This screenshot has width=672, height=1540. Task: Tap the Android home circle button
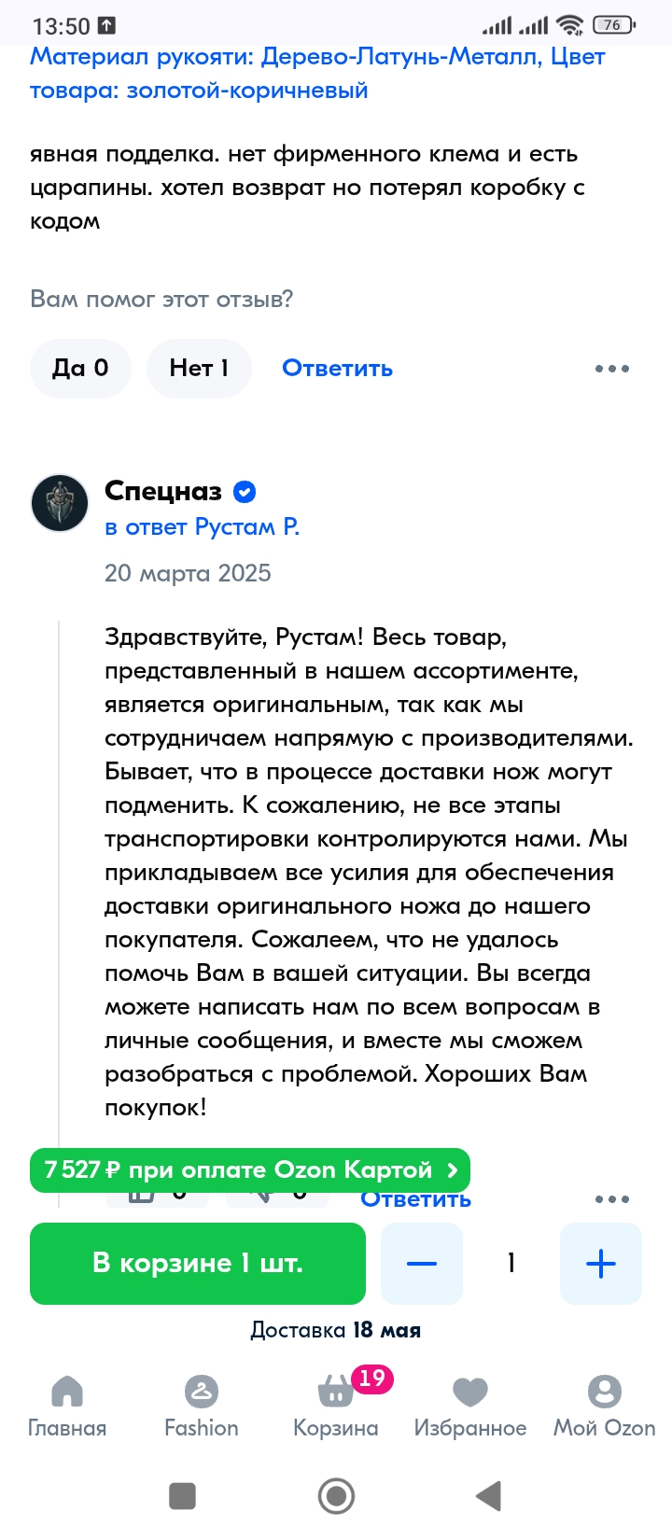pyautogui.click(x=336, y=1496)
